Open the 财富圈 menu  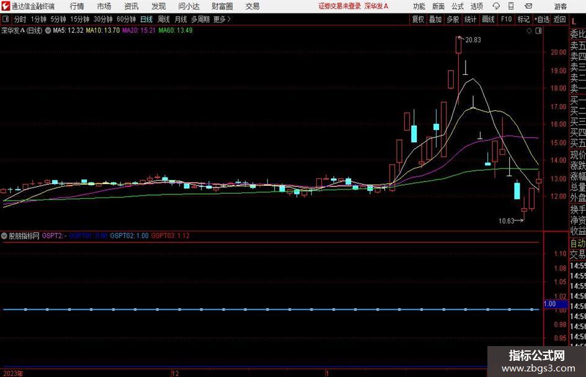222,6
